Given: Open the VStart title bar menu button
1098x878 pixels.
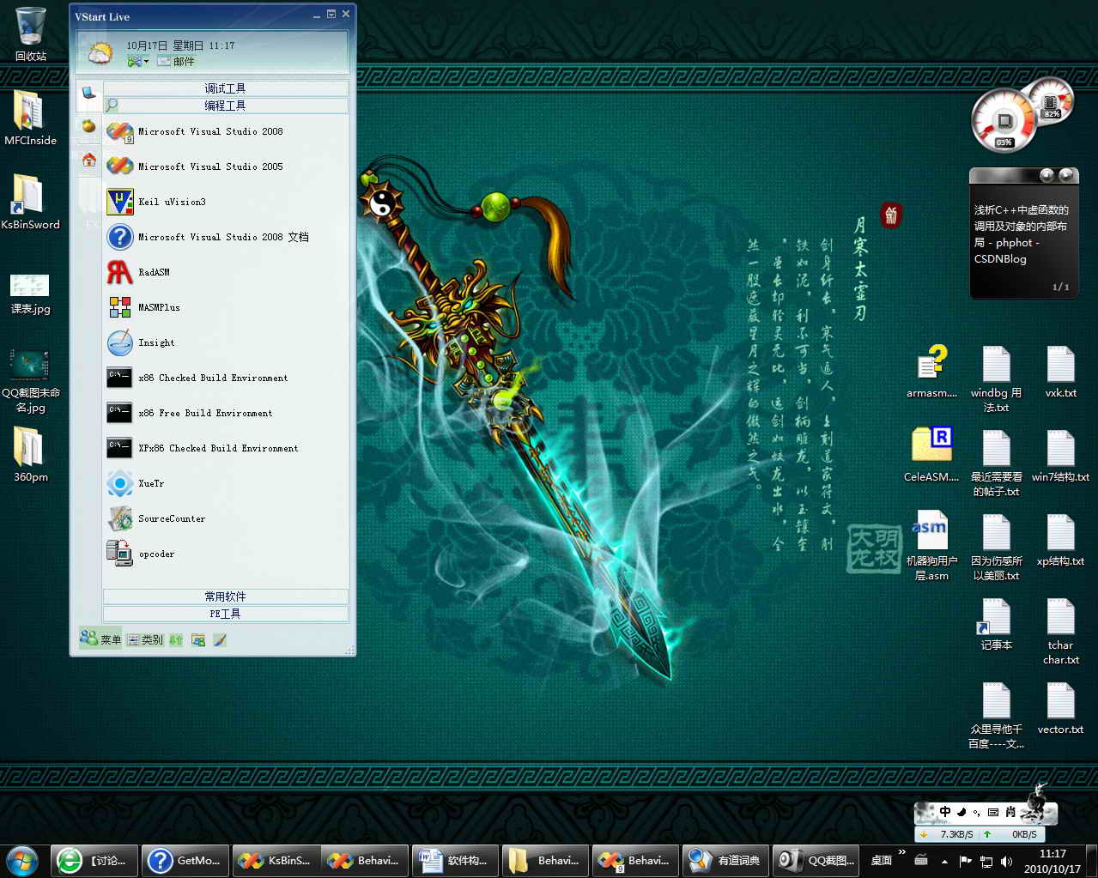Looking at the screenshot, I should pyautogui.click(x=331, y=15).
